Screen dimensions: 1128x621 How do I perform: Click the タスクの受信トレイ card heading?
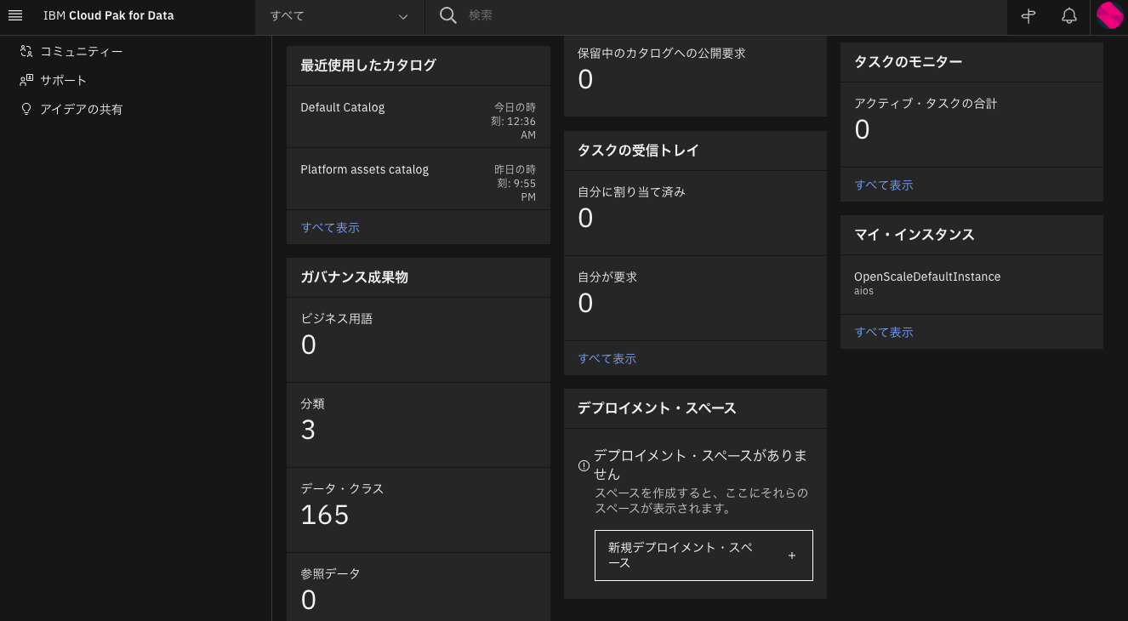click(x=639, y=151)
